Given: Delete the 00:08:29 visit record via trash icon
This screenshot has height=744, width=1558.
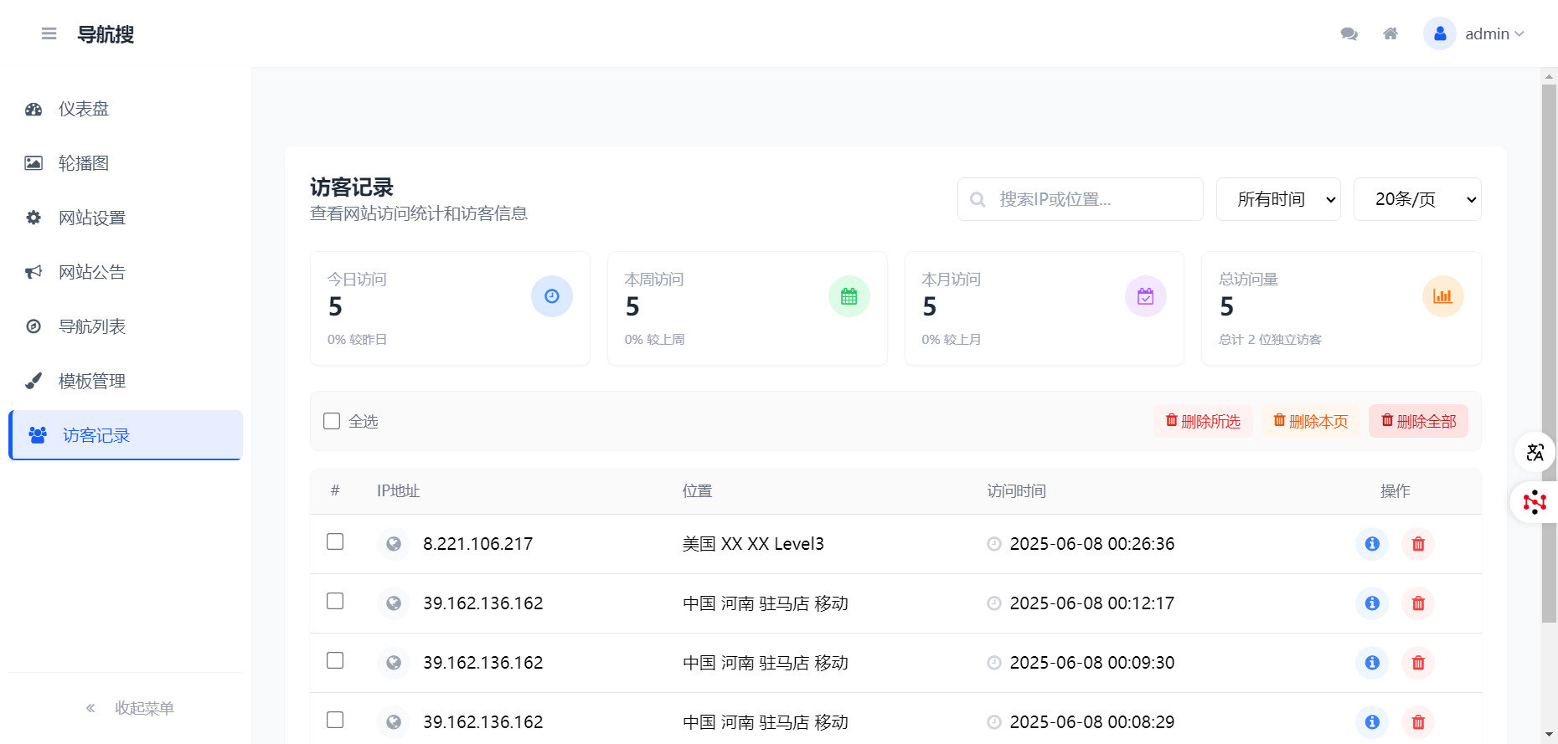Looking at the screenshot, I should pyautogui.click(x=1418, y=722).
